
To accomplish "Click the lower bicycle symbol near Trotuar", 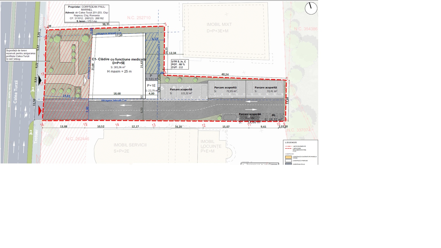I will (x=30, y=132).
